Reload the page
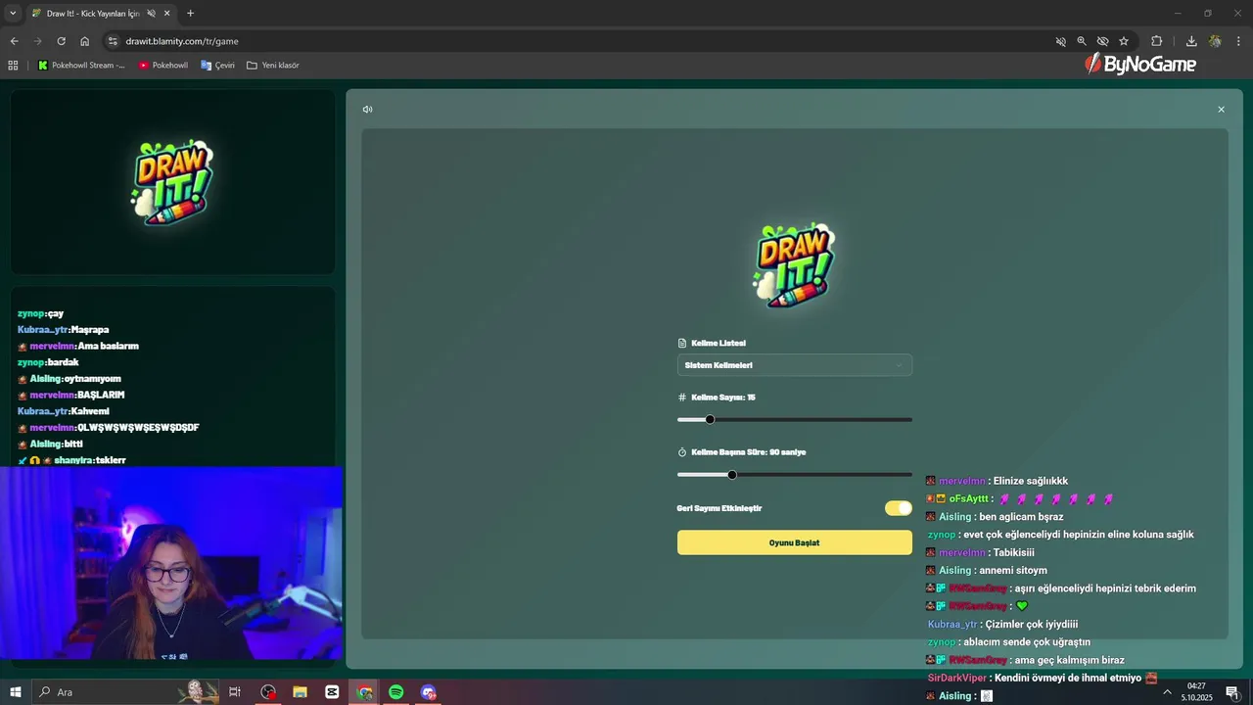The image size is (1253, 705). tap(61, 41)
